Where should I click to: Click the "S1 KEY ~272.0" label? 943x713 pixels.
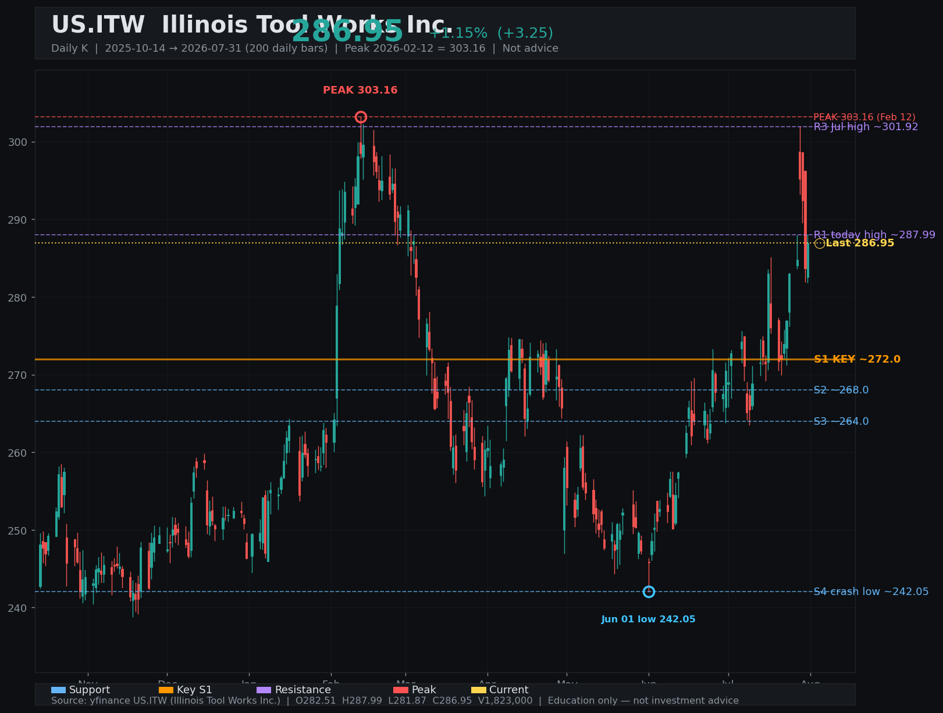coord(857,359)
